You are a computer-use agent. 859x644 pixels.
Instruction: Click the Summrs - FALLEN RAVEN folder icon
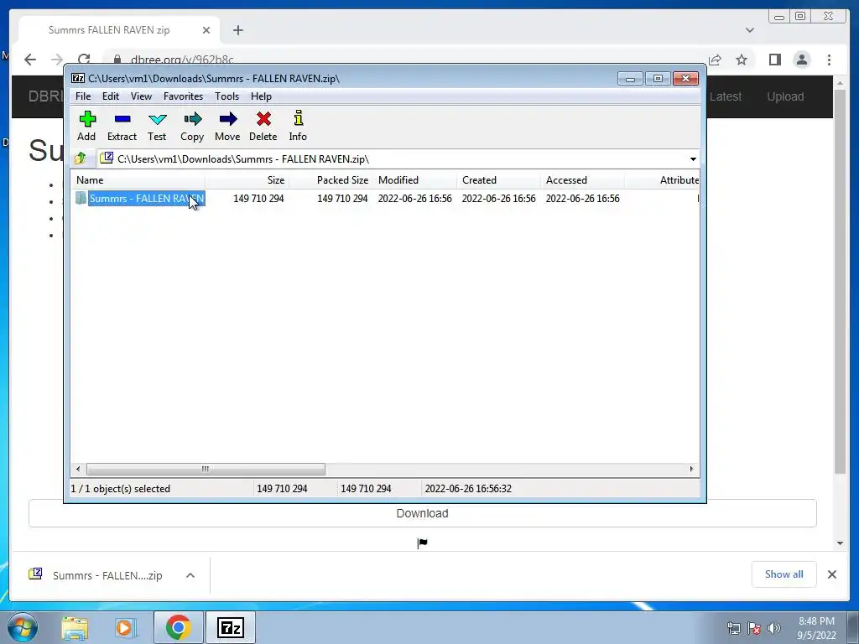[81, 198]
